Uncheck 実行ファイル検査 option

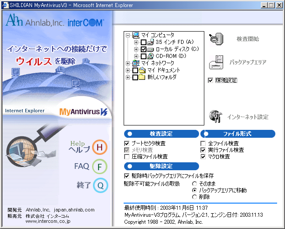203,150
